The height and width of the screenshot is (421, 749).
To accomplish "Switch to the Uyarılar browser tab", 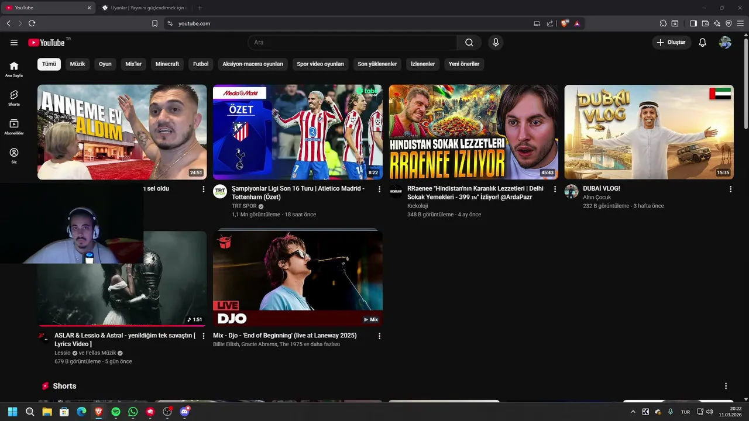I will click(x=145, y=8).
